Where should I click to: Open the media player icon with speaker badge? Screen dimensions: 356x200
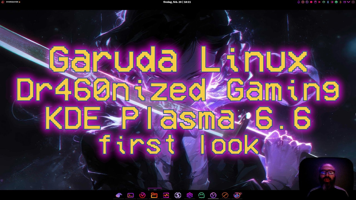click(237, 195)
